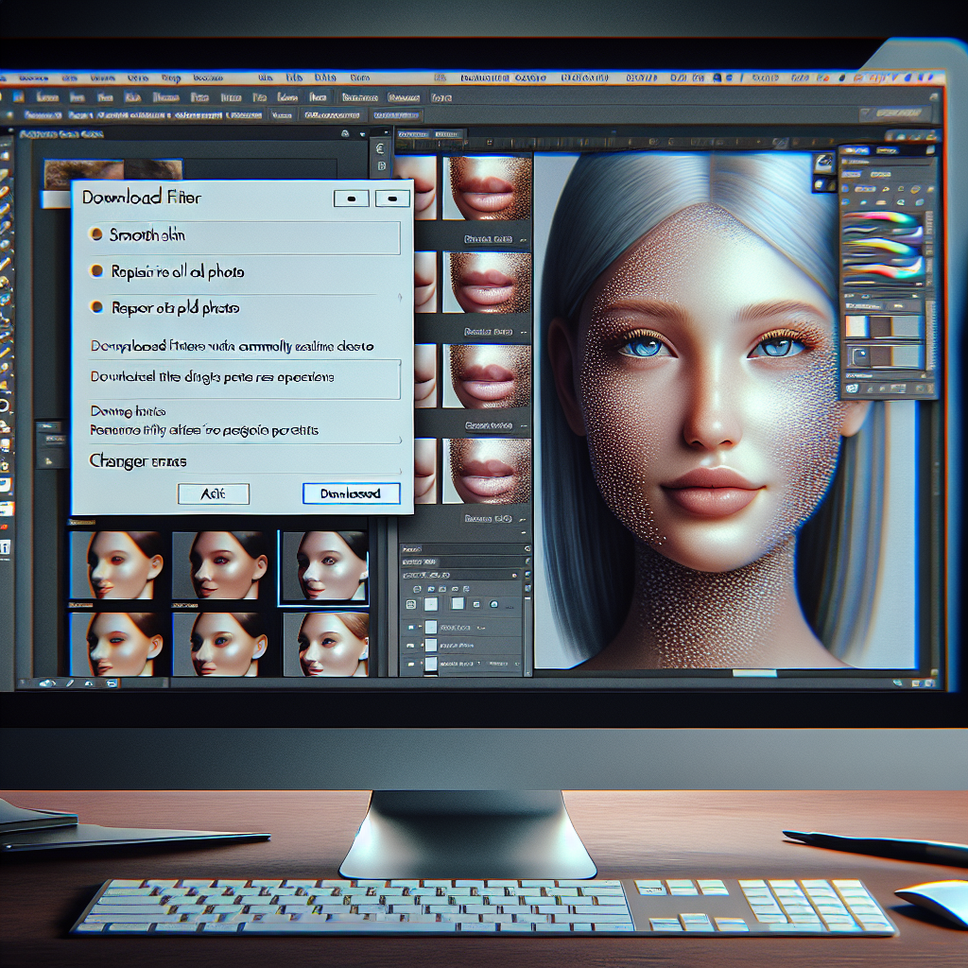Click the brush icon left of the color panel
This screenshot has height=968, width=968.
tap(823, 163)
